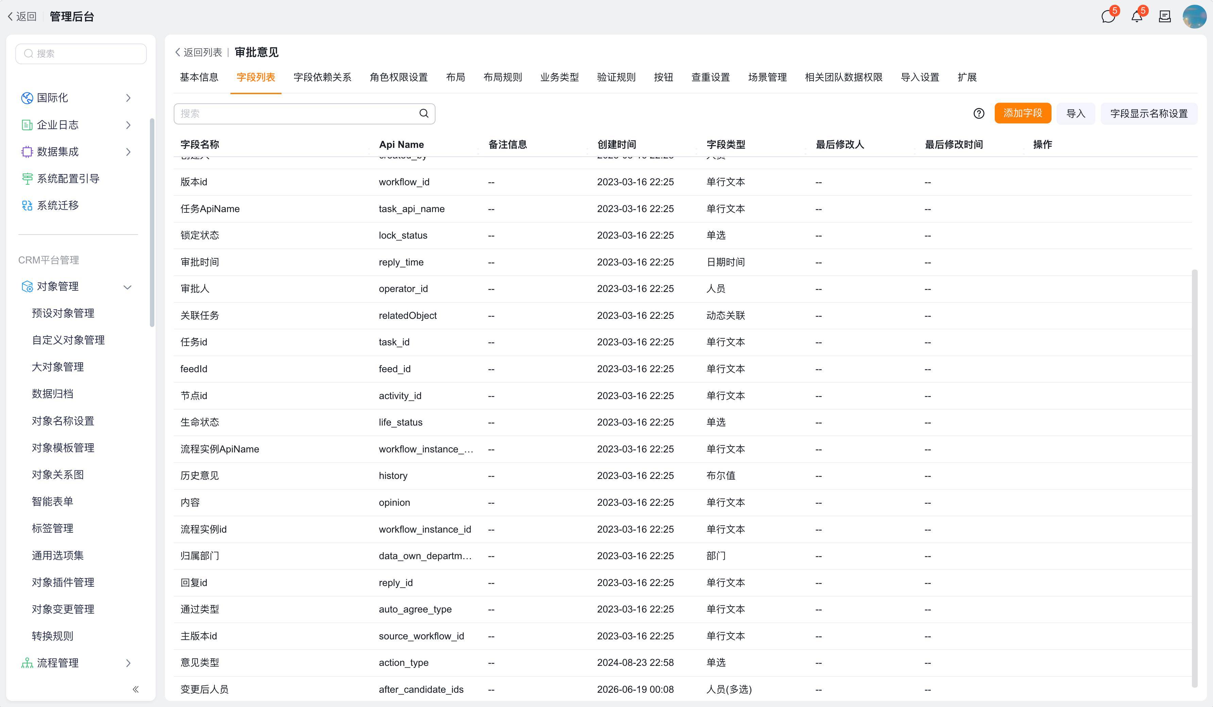
Task: Collapse the sidebar with double-chevron icon
Action: (136, 689)
